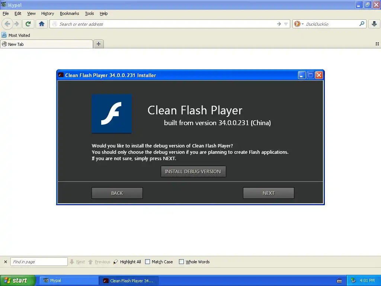Open the File menu
381x286 pixels.
coord(6,13)
